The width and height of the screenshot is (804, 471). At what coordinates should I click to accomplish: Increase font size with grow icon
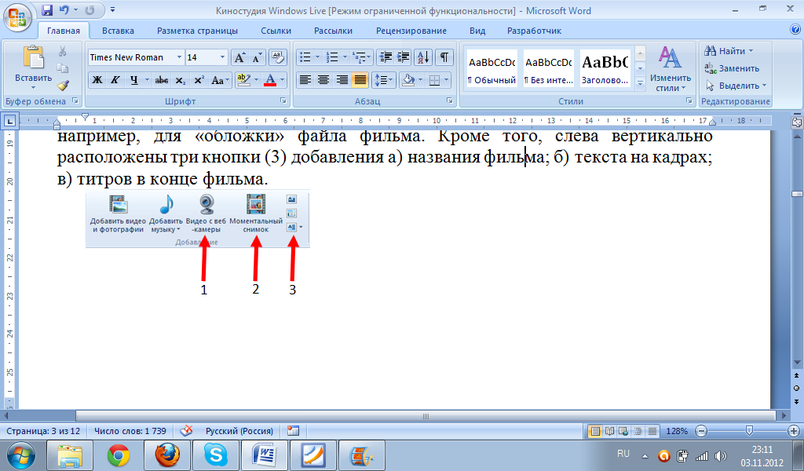pyautogui.click(x=239, y=57)
